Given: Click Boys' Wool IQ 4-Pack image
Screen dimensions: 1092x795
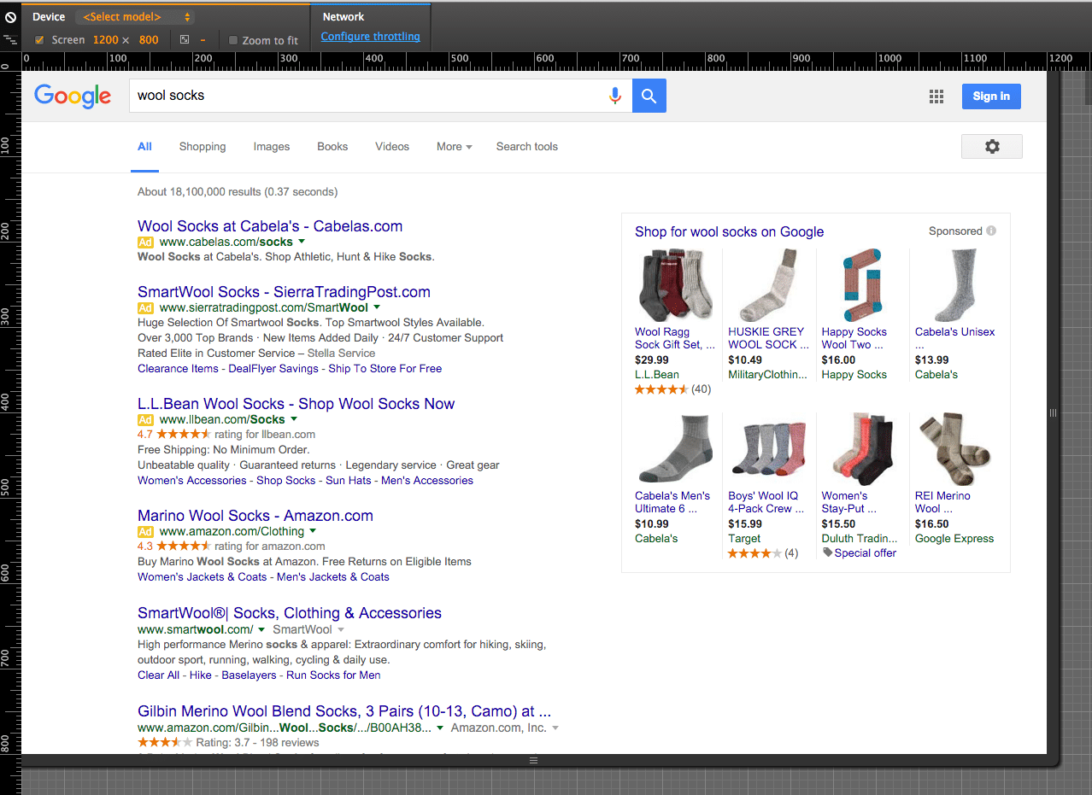Looking at the screenshot, I should [x=769, y=449].
